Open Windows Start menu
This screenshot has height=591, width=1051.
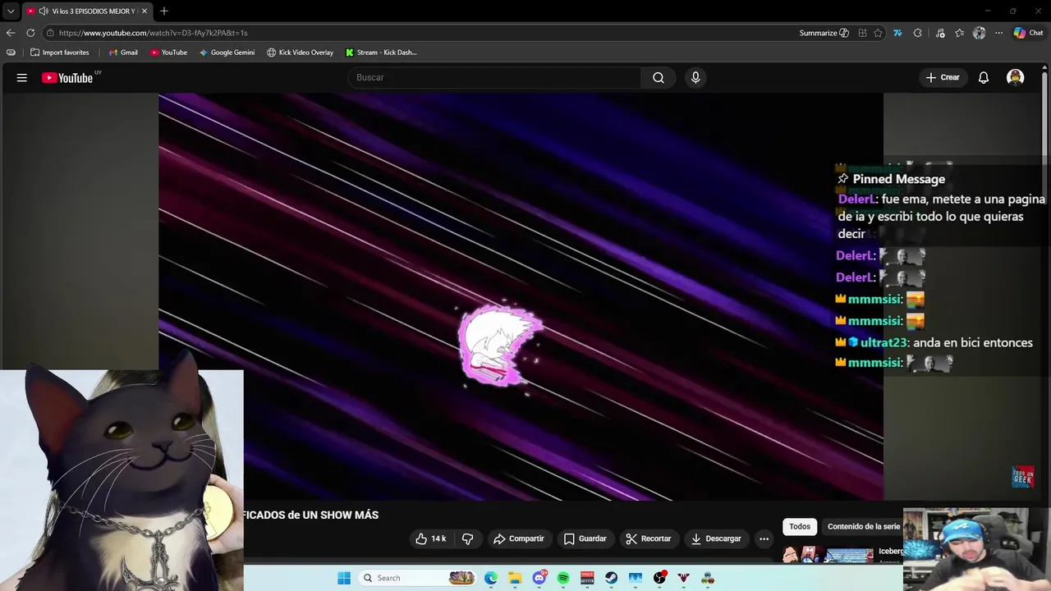pyautogui.click(x=344, y=578)
